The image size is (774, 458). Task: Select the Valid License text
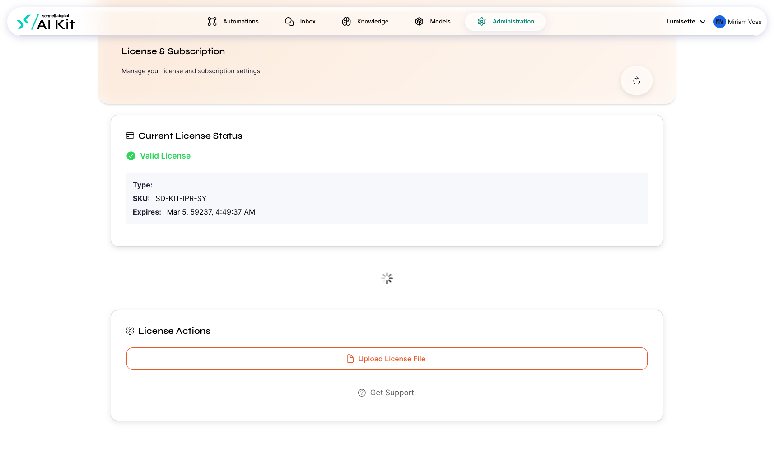165,156
